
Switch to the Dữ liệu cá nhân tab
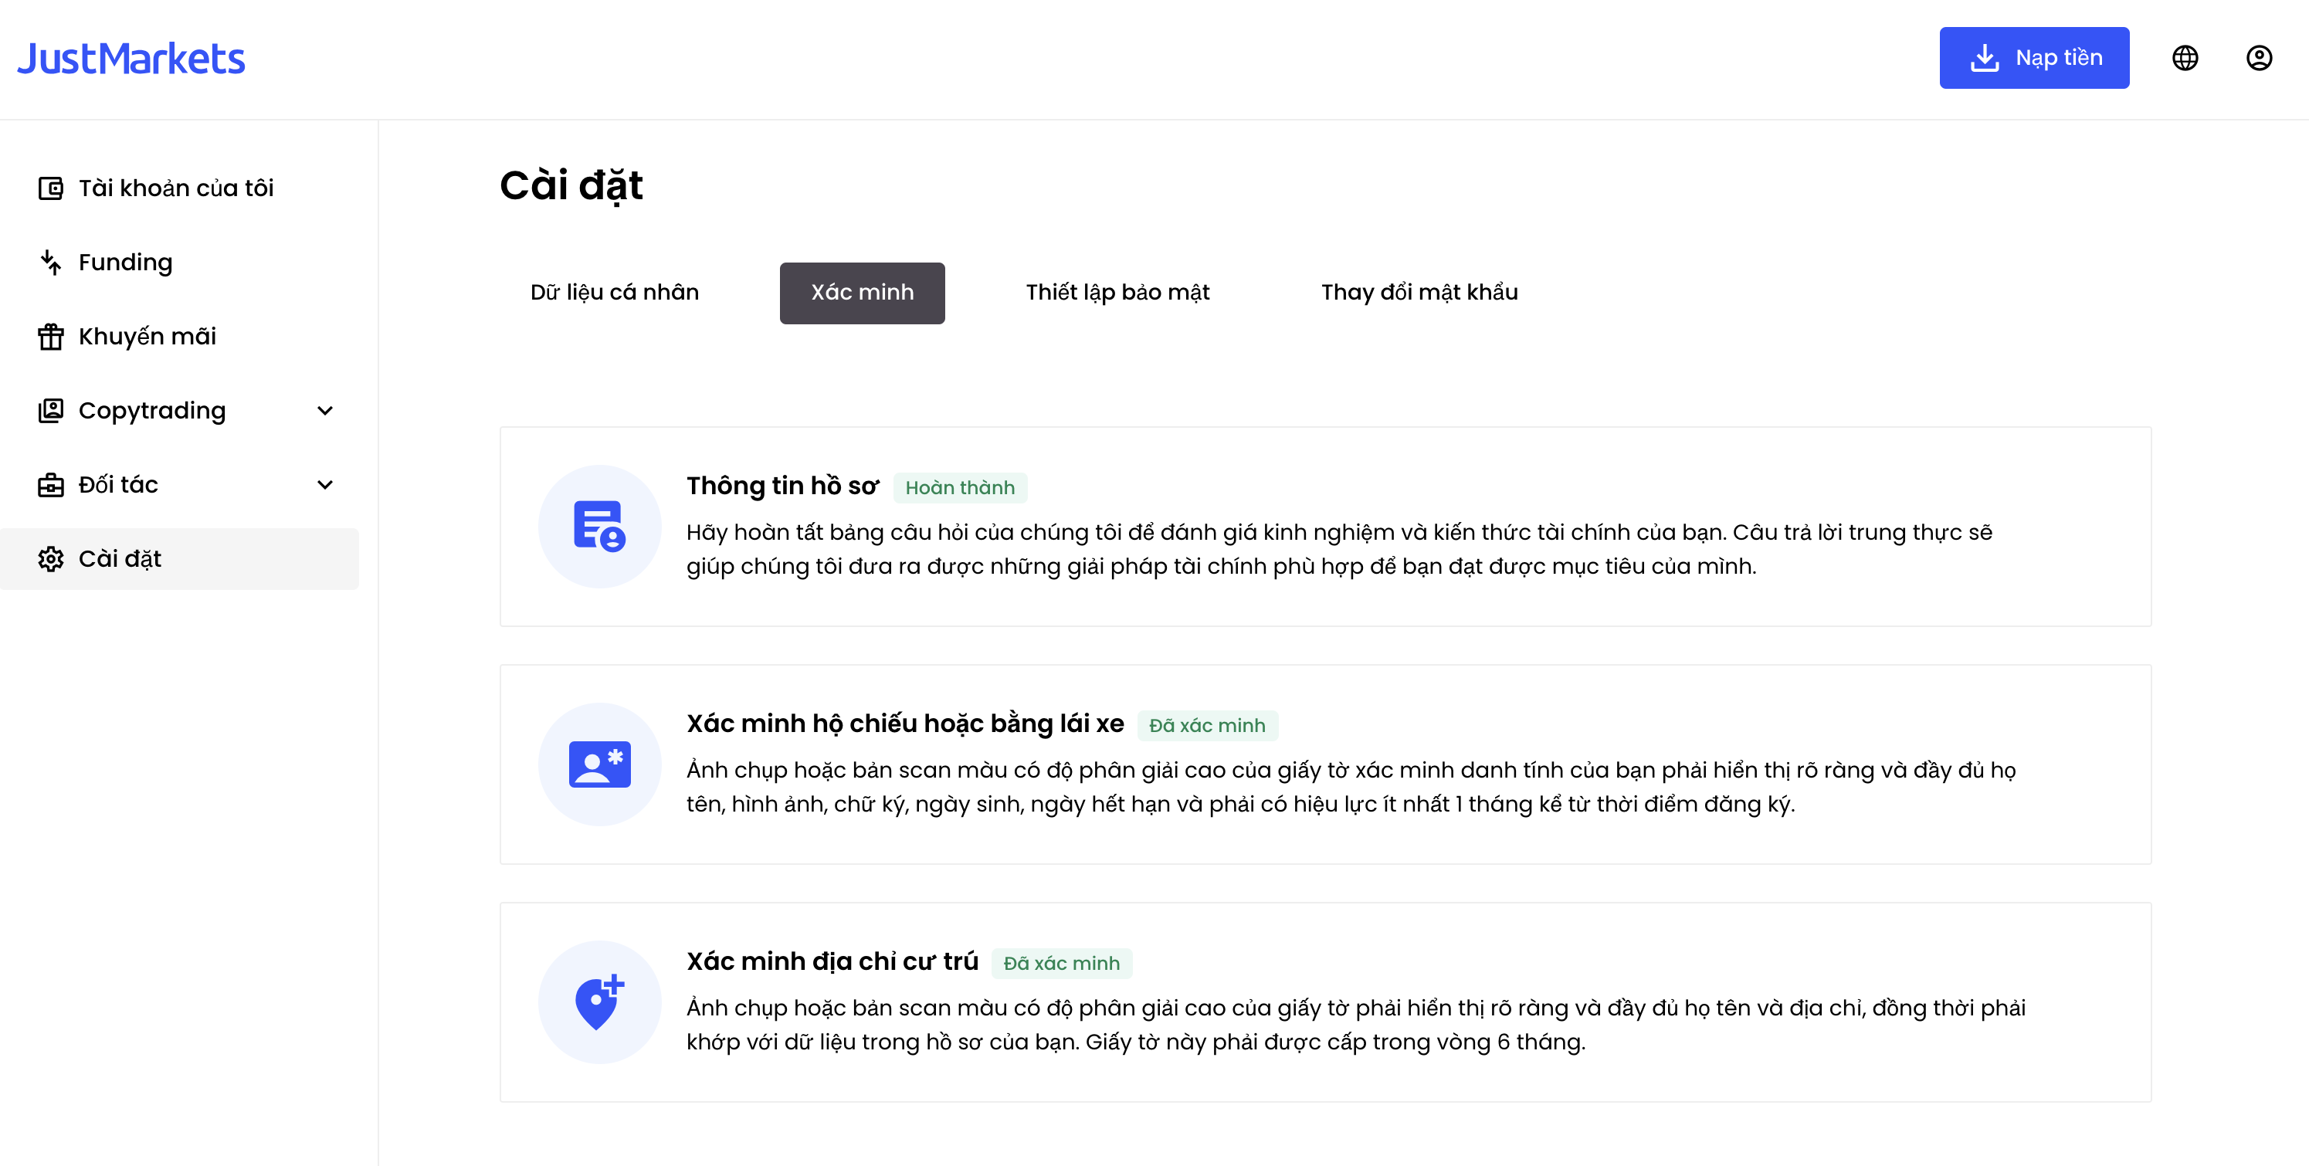pyautogui.click(x=614, y=293)
